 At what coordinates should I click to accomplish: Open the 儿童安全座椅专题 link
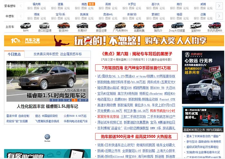[159, 60]
